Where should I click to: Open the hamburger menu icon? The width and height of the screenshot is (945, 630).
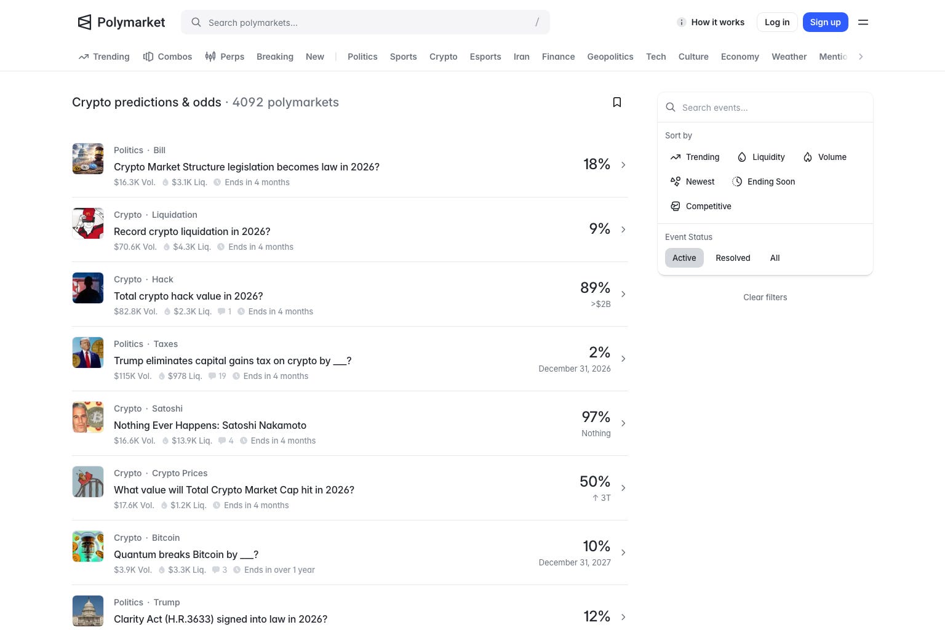[x=863, y=22]
